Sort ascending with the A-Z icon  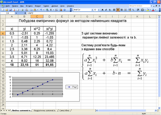(56, 10)
